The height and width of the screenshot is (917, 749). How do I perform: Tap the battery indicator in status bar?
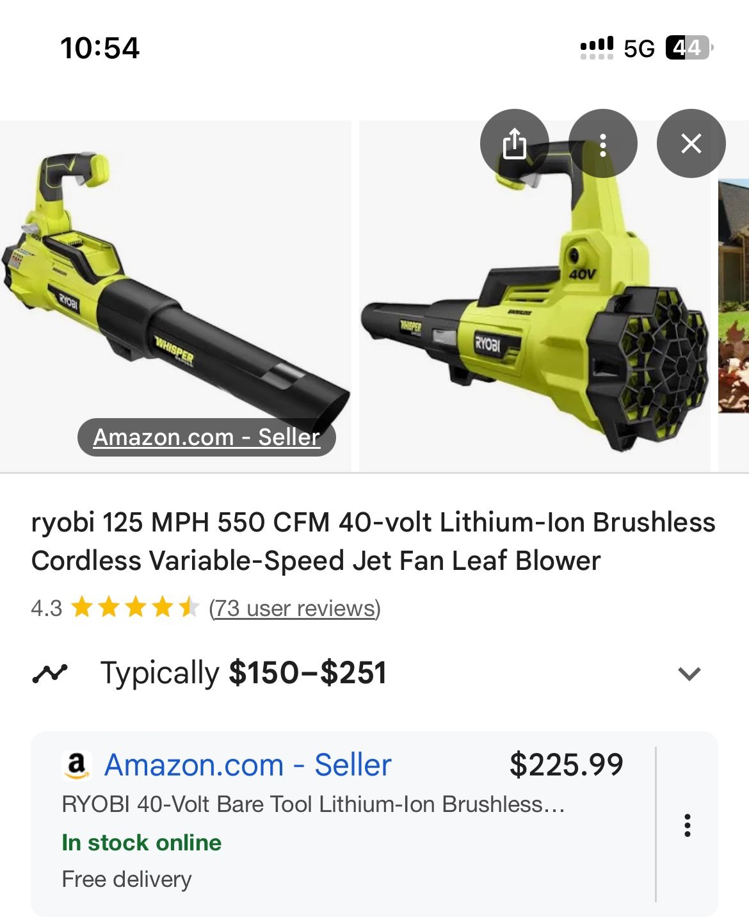(x=689, y=48)
